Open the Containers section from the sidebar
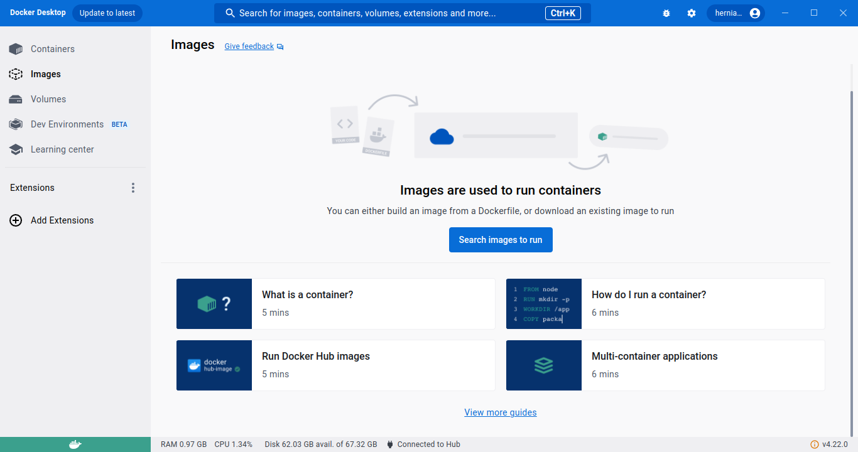Viewport: 858px width, 452px height. point(52,48)
